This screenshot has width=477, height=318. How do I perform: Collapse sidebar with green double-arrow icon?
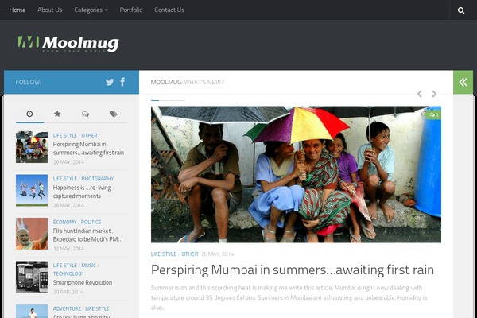(x=463, y=82)
